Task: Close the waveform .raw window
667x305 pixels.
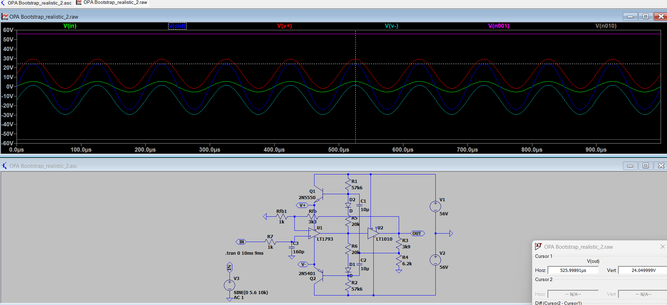Action: (x=661, y=17)
